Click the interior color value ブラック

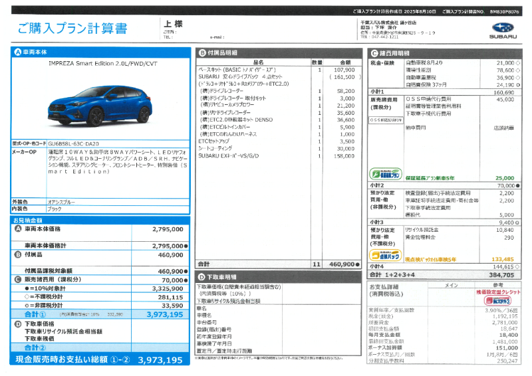pos(55,209)
